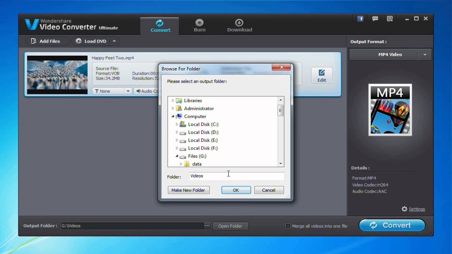Open the subtitle None dropdown
This screenshot has width=452, height=254.
[x=112, y=91]
